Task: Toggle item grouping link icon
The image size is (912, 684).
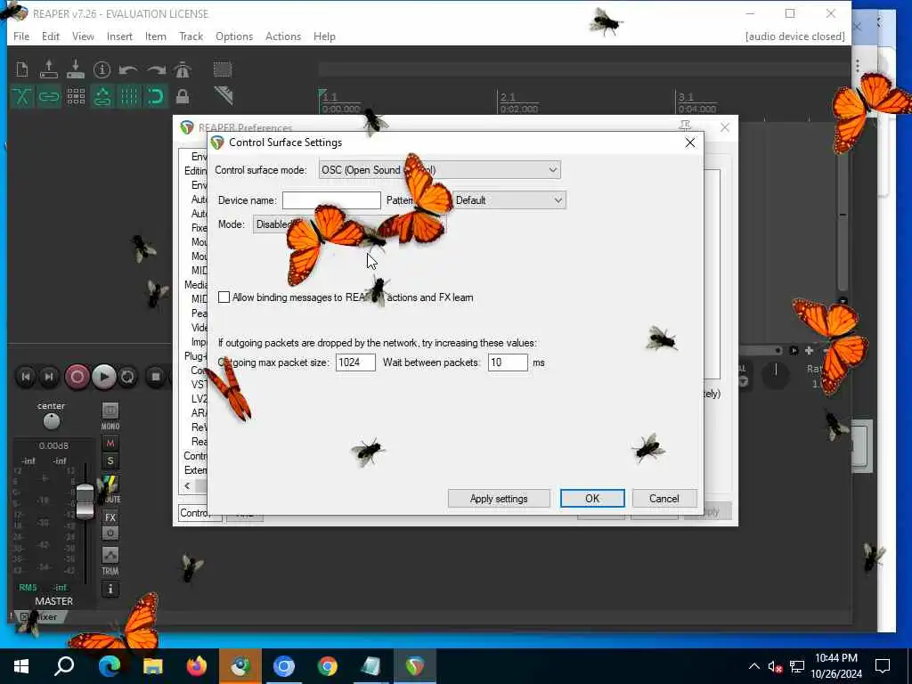Action: pyautogui.click(x=49, y=96)
